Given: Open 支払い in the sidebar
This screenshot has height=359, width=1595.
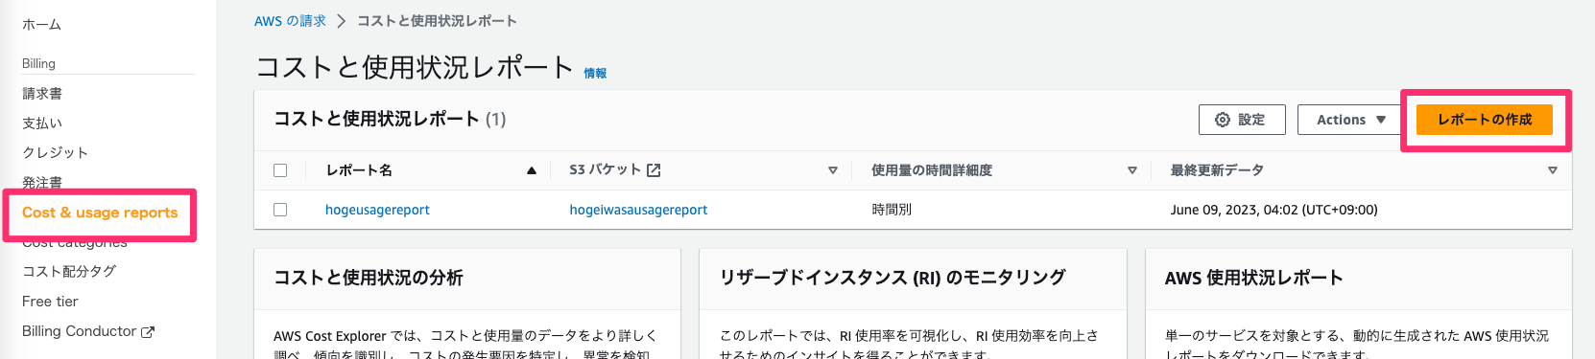Looking at the screenshot, I should pos(42,123).
